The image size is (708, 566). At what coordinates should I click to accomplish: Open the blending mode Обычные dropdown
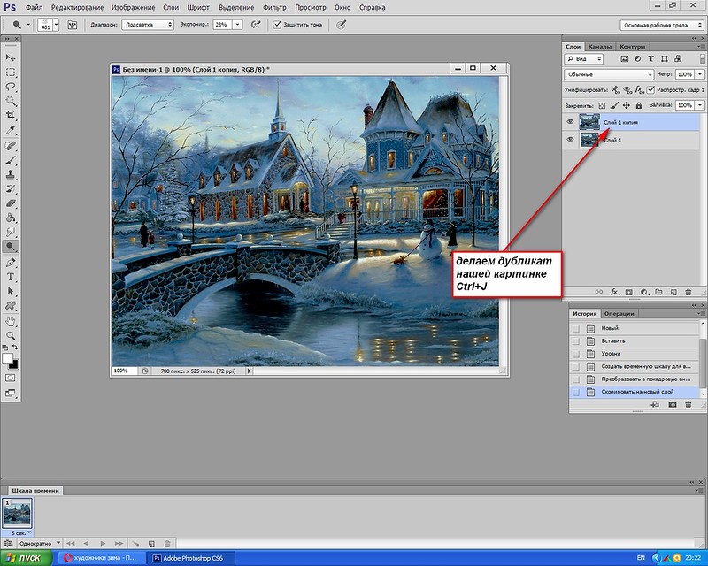pyautogui.click(x=609, y=74)
